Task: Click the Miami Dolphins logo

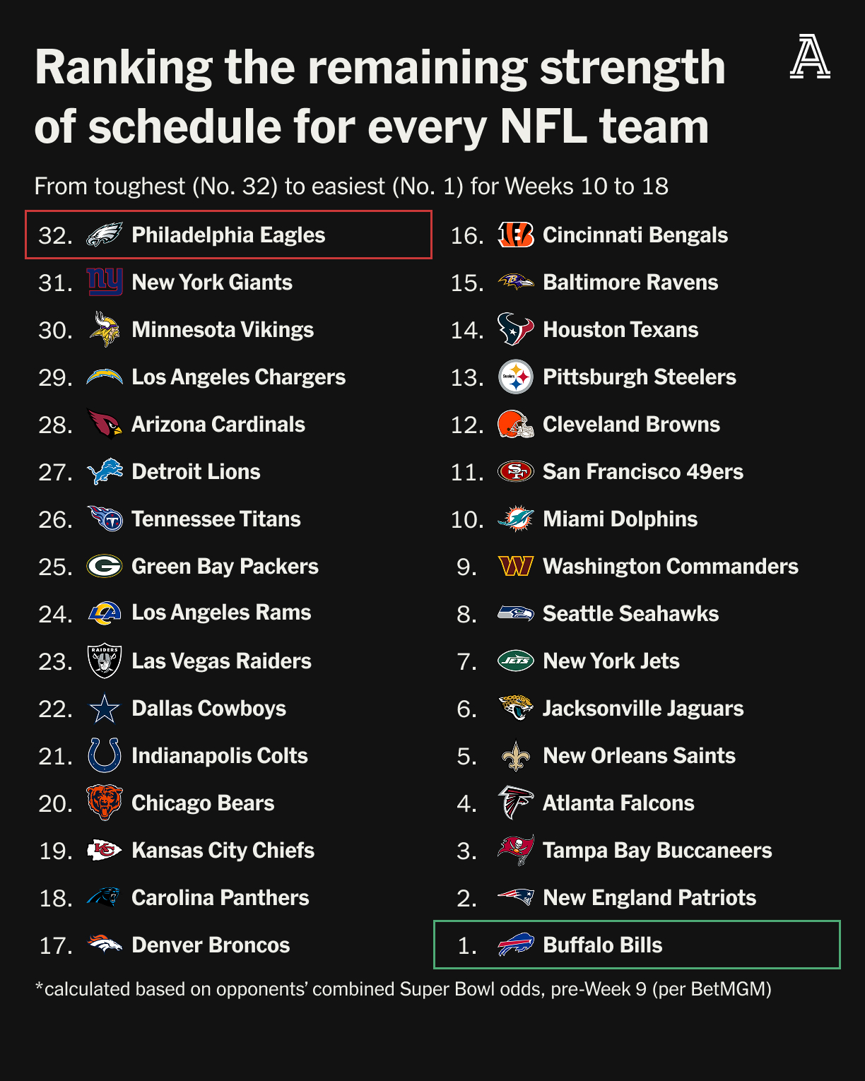Action: point(516,519)
